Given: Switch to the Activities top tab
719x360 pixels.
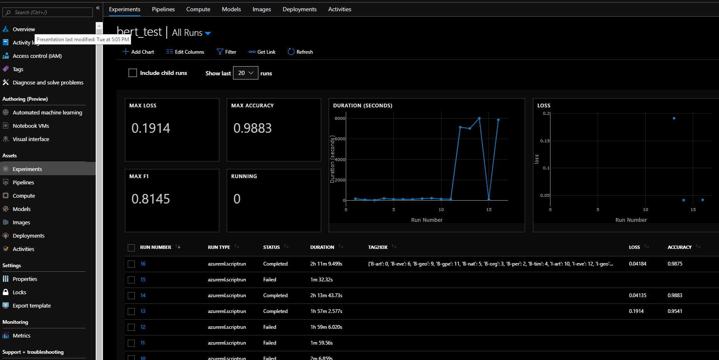Looking at the screenshot, I should coord(340,9).
